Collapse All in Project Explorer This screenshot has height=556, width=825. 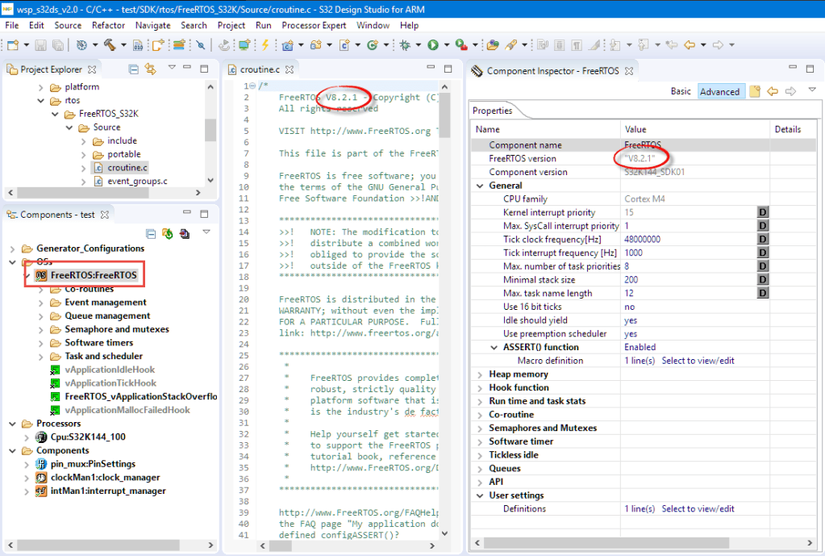click(x=134, y=69)
